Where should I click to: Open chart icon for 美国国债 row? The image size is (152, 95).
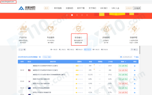click(135, 75)
